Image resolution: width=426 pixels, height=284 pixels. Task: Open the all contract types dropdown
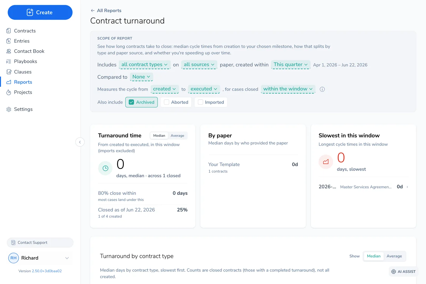145,65
